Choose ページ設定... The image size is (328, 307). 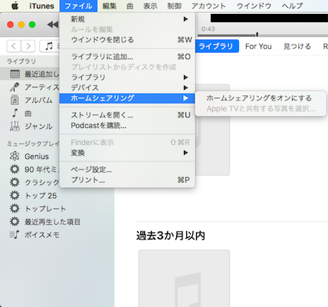pyautogui.click(x=127, y=170)
